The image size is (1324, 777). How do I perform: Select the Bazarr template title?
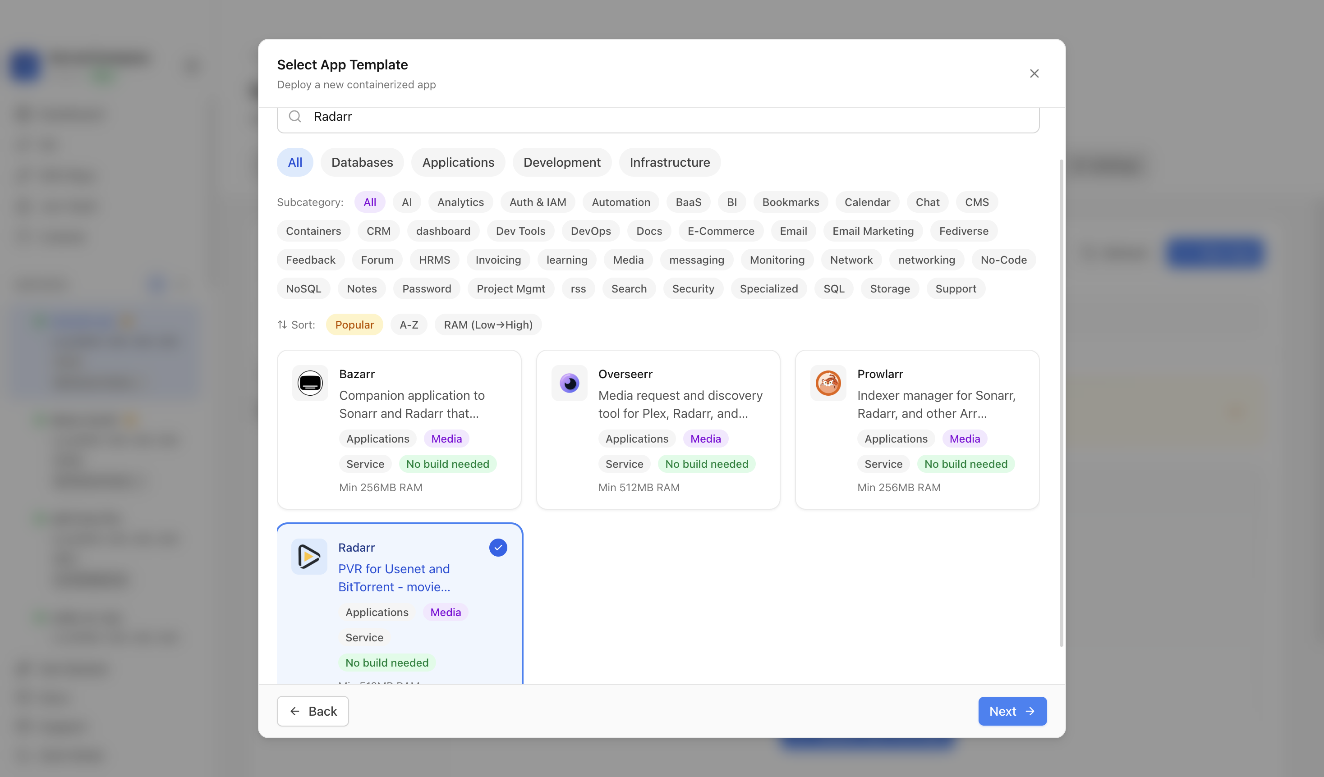coord(357,375)
